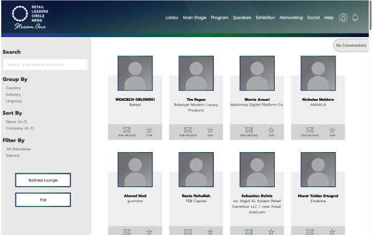Viewport: 372px width, 235px height.
Task: Click company text 'Emakina'
Action: coord(318,201)
